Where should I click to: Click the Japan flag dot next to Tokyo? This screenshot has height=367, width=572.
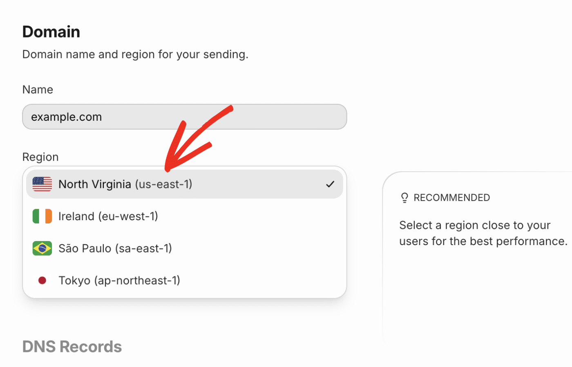[42, 280]
